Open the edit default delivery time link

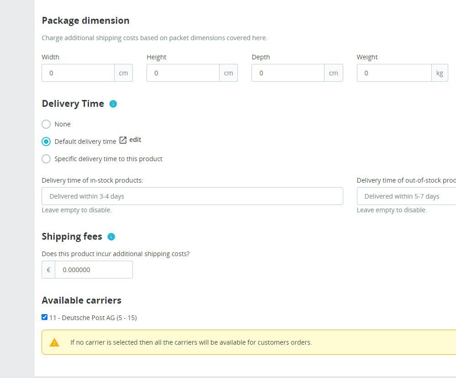point(135,140)
